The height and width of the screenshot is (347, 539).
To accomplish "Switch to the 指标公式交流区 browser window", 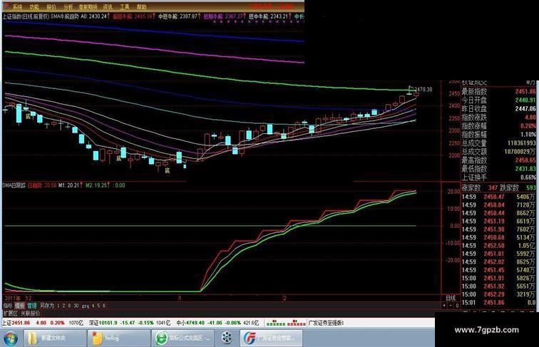I will tap(183, 338).
